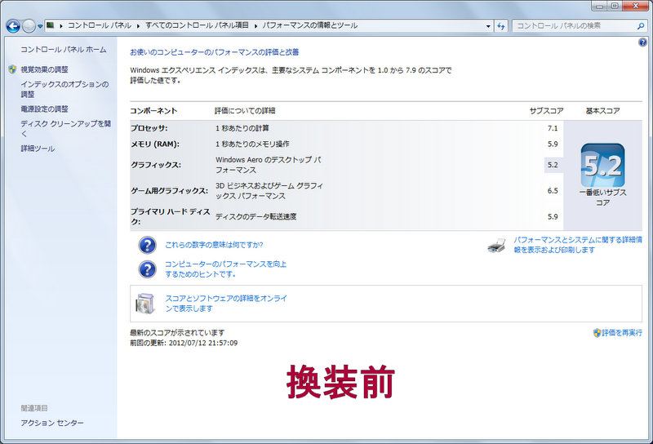Click the window maximize button
653x444 pixels.
click(x=615, y=6)
